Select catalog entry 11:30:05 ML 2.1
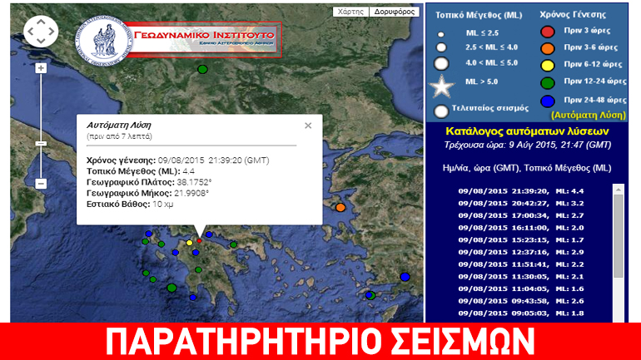641x360 pixels. (x=521, y=277)
